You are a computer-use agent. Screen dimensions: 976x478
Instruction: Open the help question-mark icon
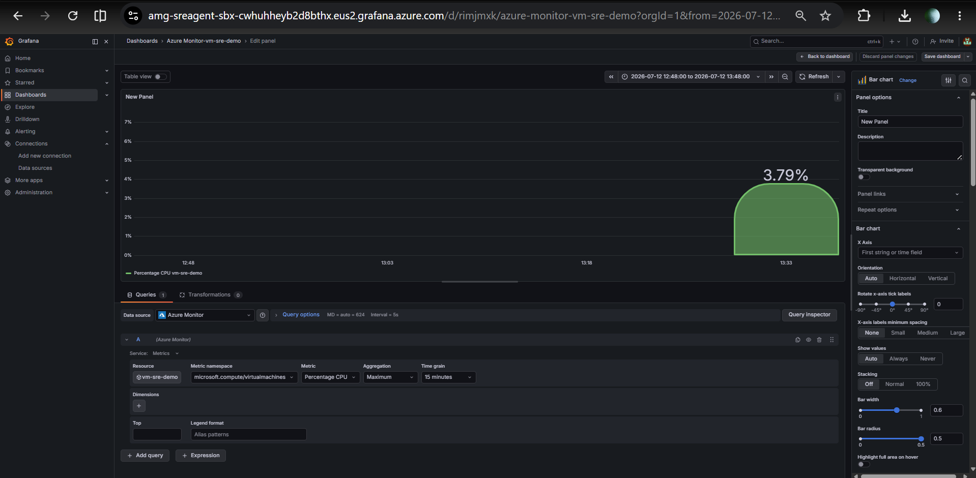[915, 42]
